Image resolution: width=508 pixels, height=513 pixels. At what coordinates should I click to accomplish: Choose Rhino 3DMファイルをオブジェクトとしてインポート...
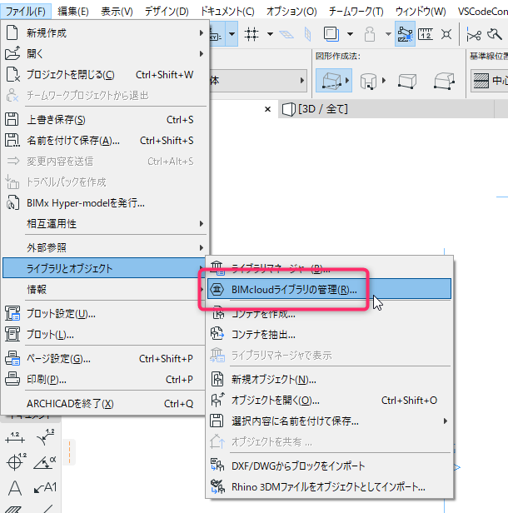tap(330, 487)
